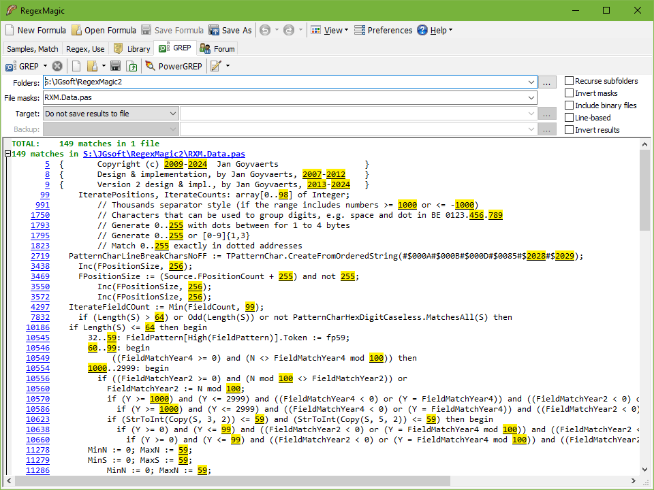Open a saved GREP action folder icon
This screenshot has height=490, width=654.
pos(92,66)
